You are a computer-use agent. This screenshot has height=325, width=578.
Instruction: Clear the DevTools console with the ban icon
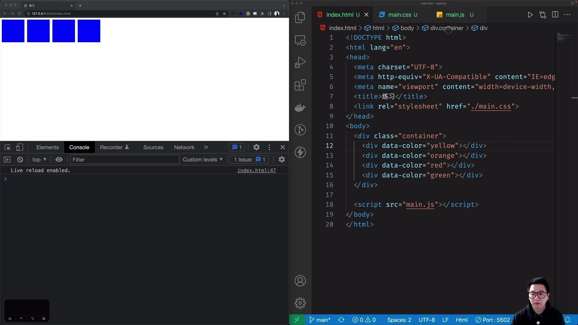20,159
